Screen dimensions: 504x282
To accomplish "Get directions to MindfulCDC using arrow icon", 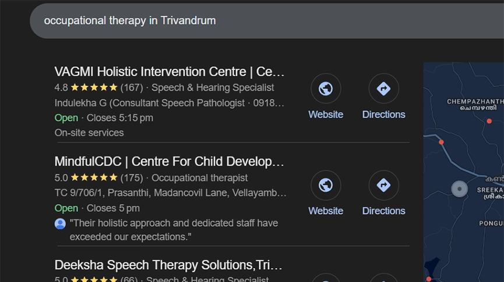I will tap(383, 185).
